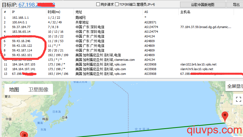Sort by the AS column header

[146, 12]
